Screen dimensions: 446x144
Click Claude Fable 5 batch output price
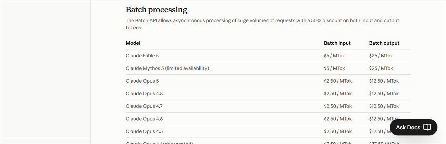tap(381, 56)
